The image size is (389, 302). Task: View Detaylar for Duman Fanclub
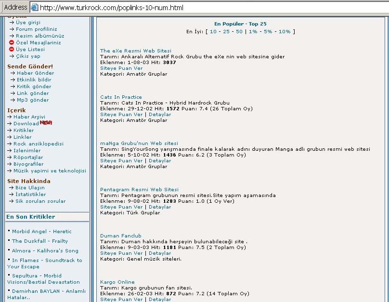160,253
